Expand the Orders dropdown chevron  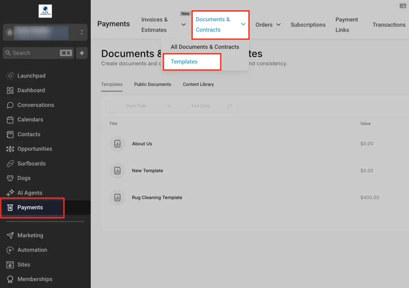pyautogui.click(x=278, y=25)
